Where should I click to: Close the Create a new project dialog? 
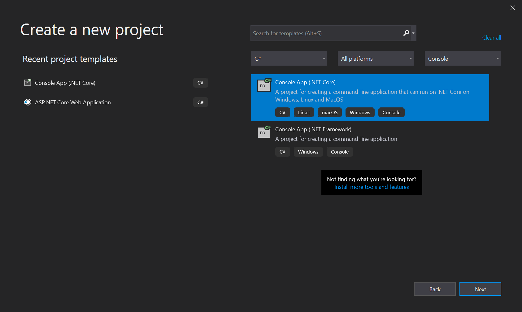[x=513, y=8]
